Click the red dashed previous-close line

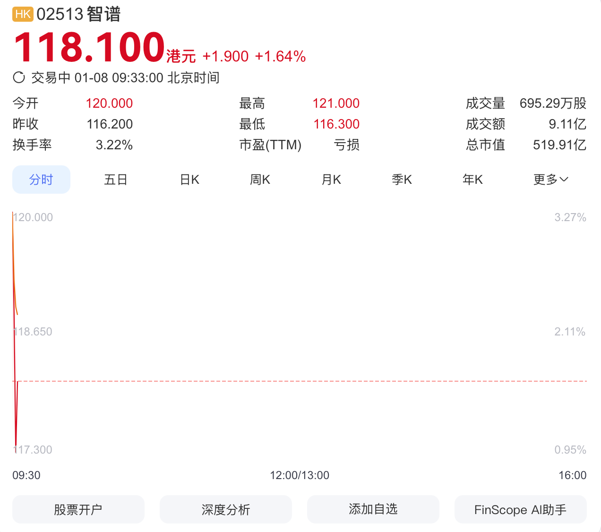tap(302, 381)
